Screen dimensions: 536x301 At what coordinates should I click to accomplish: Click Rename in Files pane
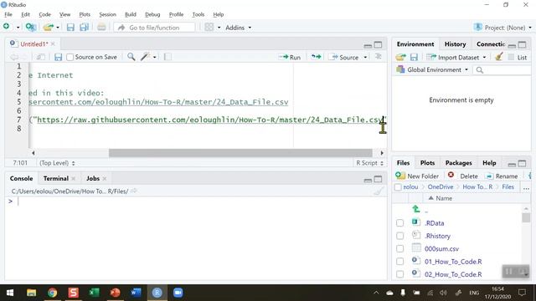pos(502,176)
